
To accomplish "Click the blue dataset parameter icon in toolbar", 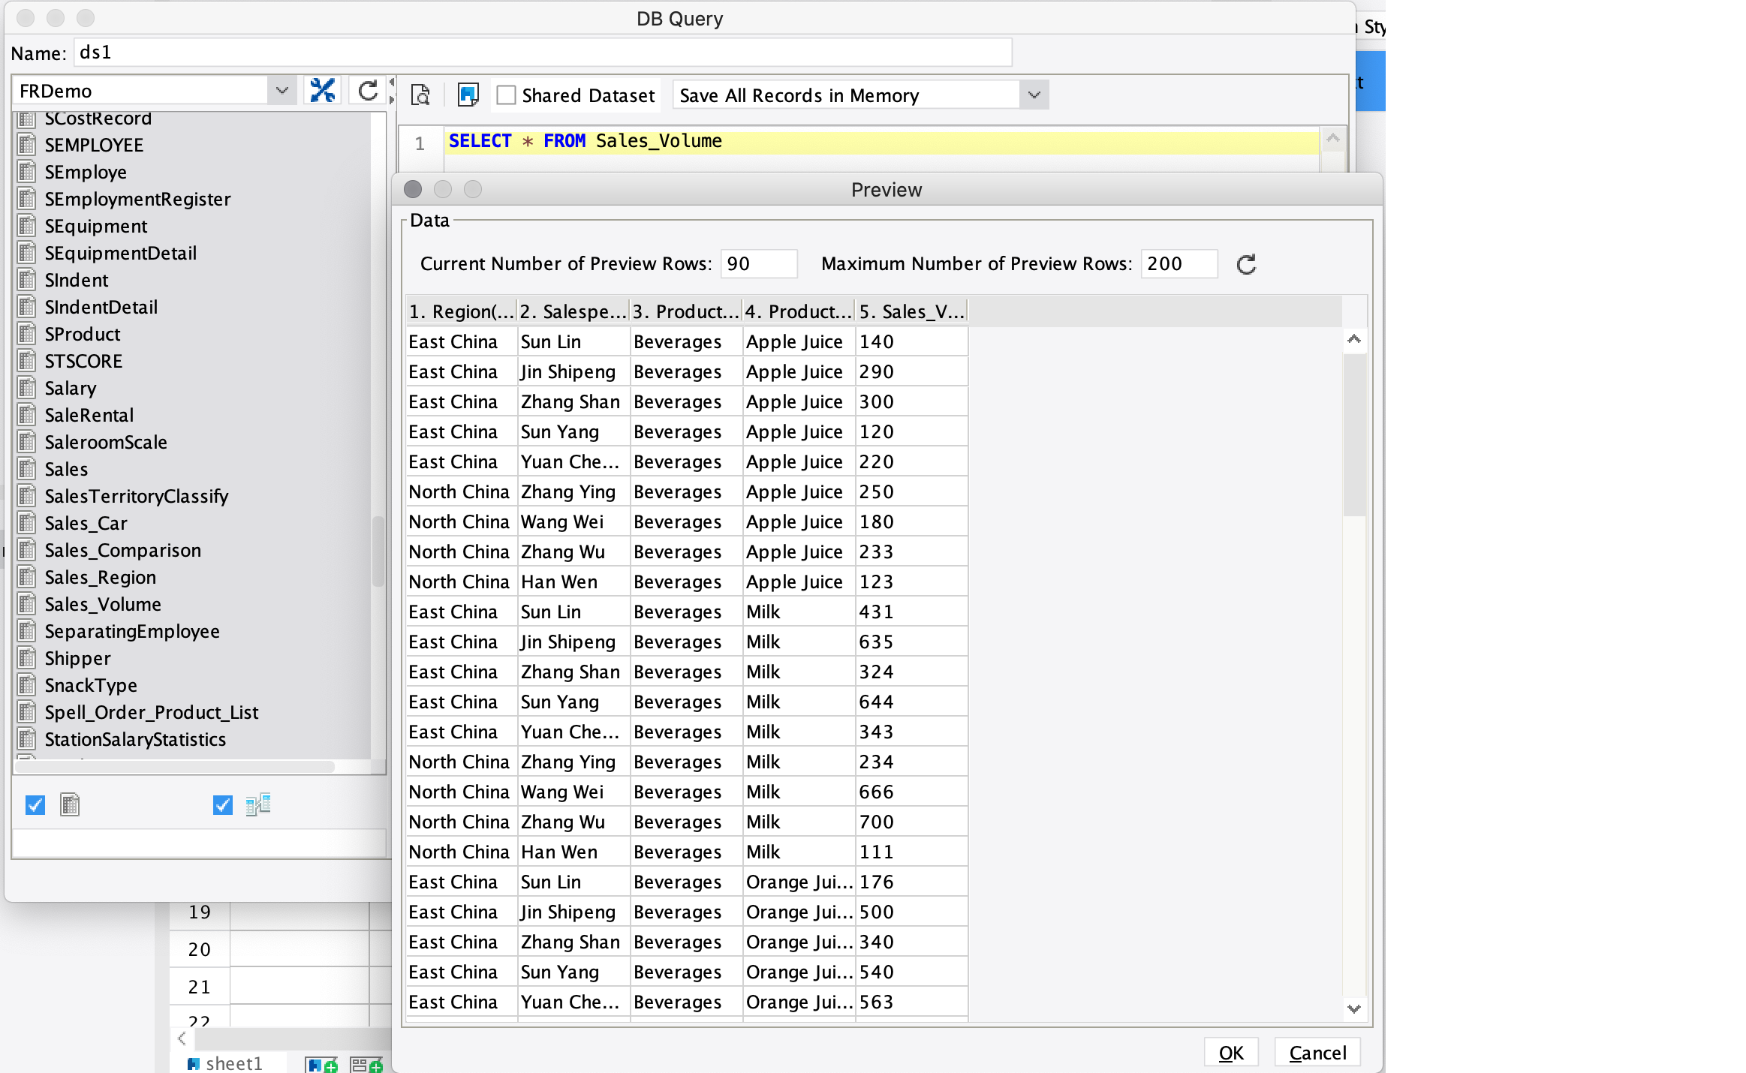I will 468,95.
